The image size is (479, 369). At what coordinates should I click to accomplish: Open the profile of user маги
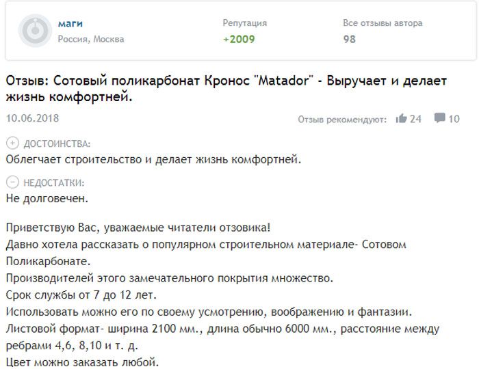tap(69, 24)
